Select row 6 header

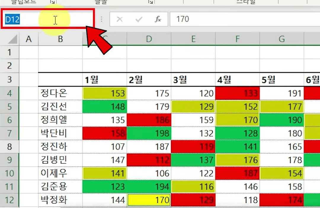point(9,120)
